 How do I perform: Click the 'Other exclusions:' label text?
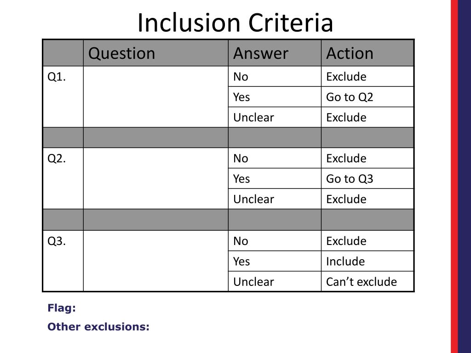pyautogui.click(x=98, y=327)
